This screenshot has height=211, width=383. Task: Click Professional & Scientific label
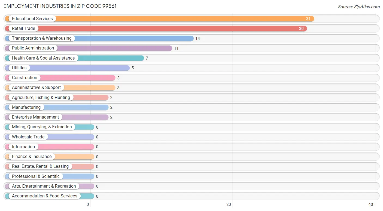pos(36,176)
